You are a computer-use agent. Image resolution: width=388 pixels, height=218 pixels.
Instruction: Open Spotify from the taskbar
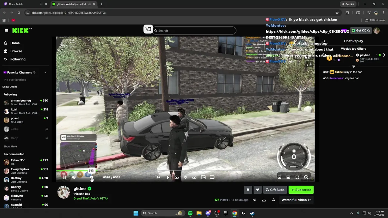(x=190, y=213)
